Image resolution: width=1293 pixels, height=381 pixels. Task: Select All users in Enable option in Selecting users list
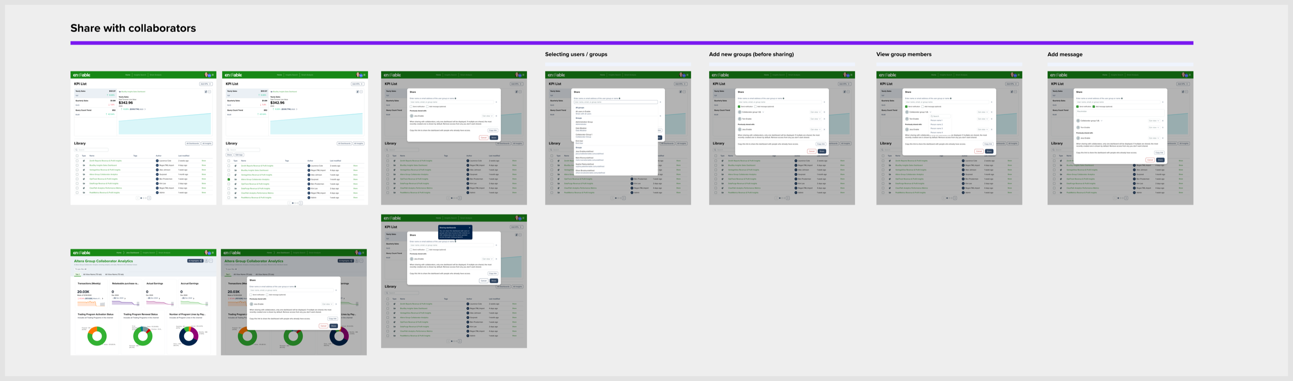(x=583, y=113)
